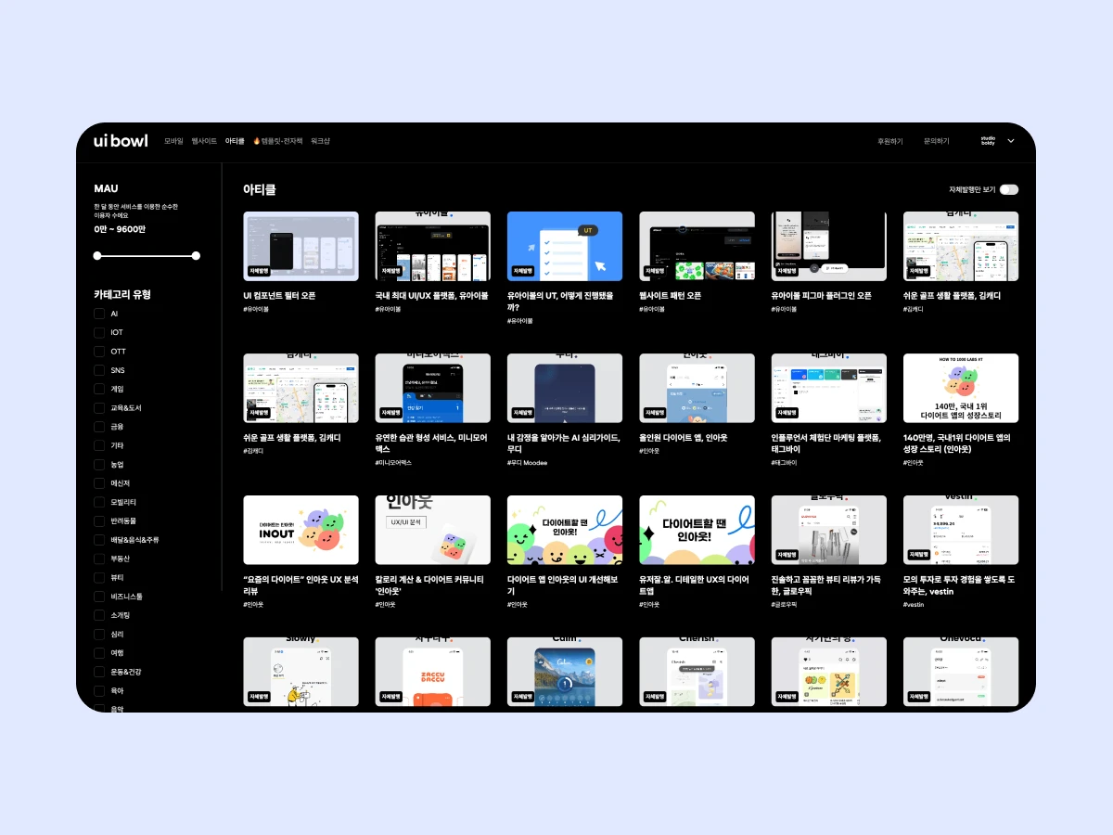Check the 운동&건강 category checkbox
The width and height of the screenshot is (1113, 835).
[99, 672]
